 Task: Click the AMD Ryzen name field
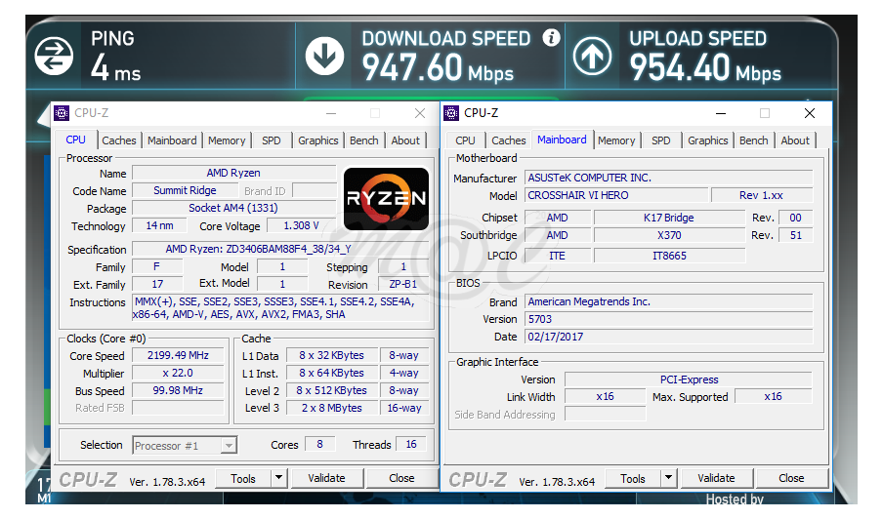point(233,173)
